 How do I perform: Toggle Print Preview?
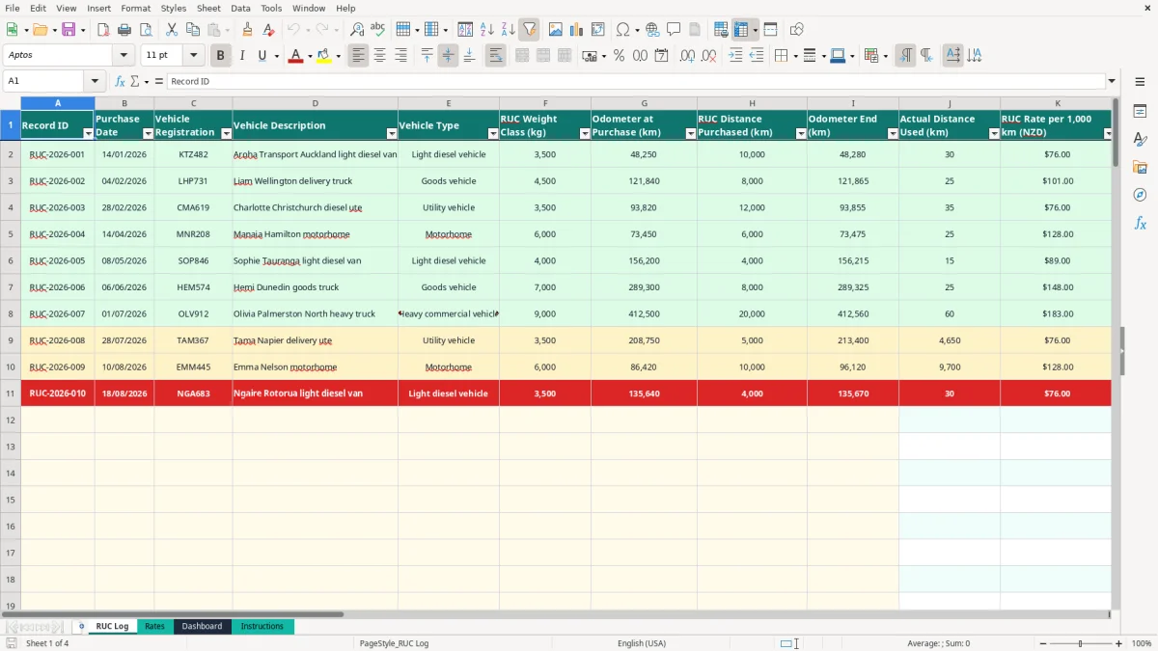(x=146, y=30)
